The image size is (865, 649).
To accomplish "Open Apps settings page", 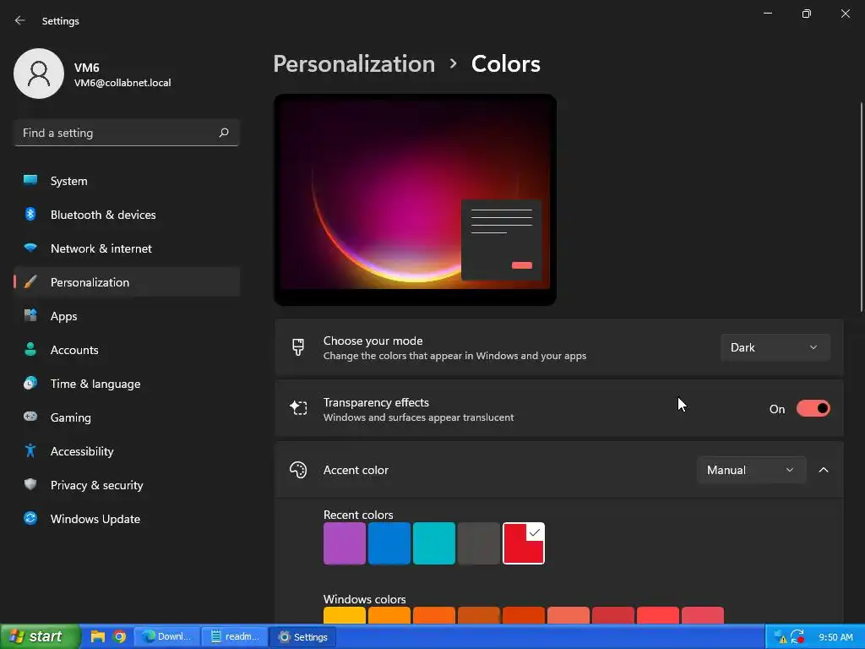I will click(x=127, y=316).
